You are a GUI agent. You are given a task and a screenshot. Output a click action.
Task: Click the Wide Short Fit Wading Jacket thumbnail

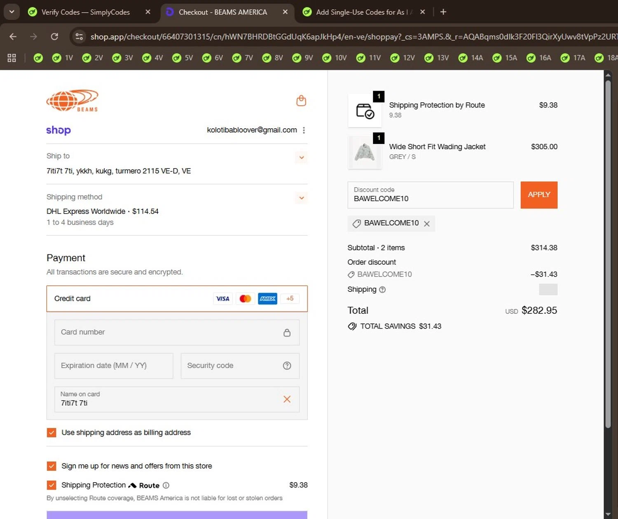pyautogui.click(x=365, y=152)
